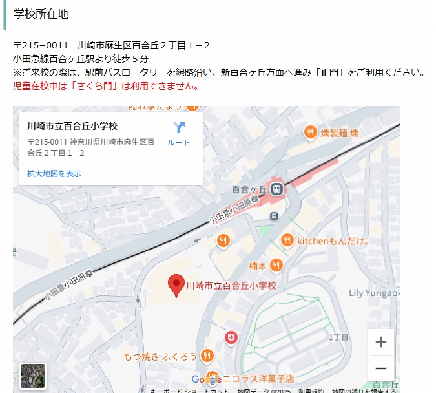Click the blue route directions arrow icon
Image resolution: width=436 pixels, height=393 pixels.
tap(179, 127)
